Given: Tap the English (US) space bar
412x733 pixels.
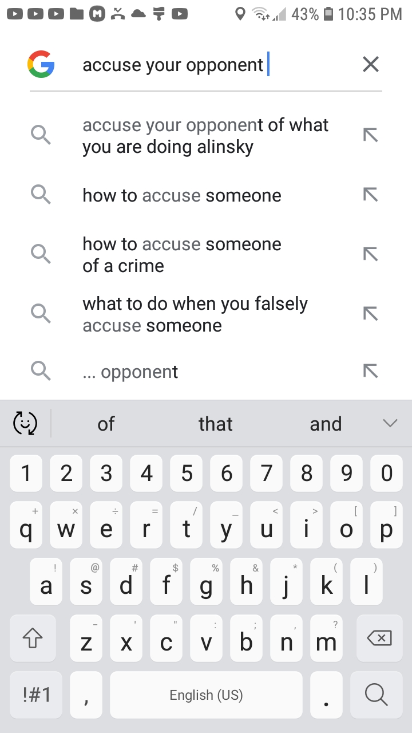Looking at the screenshot, I should coord(206,695).
